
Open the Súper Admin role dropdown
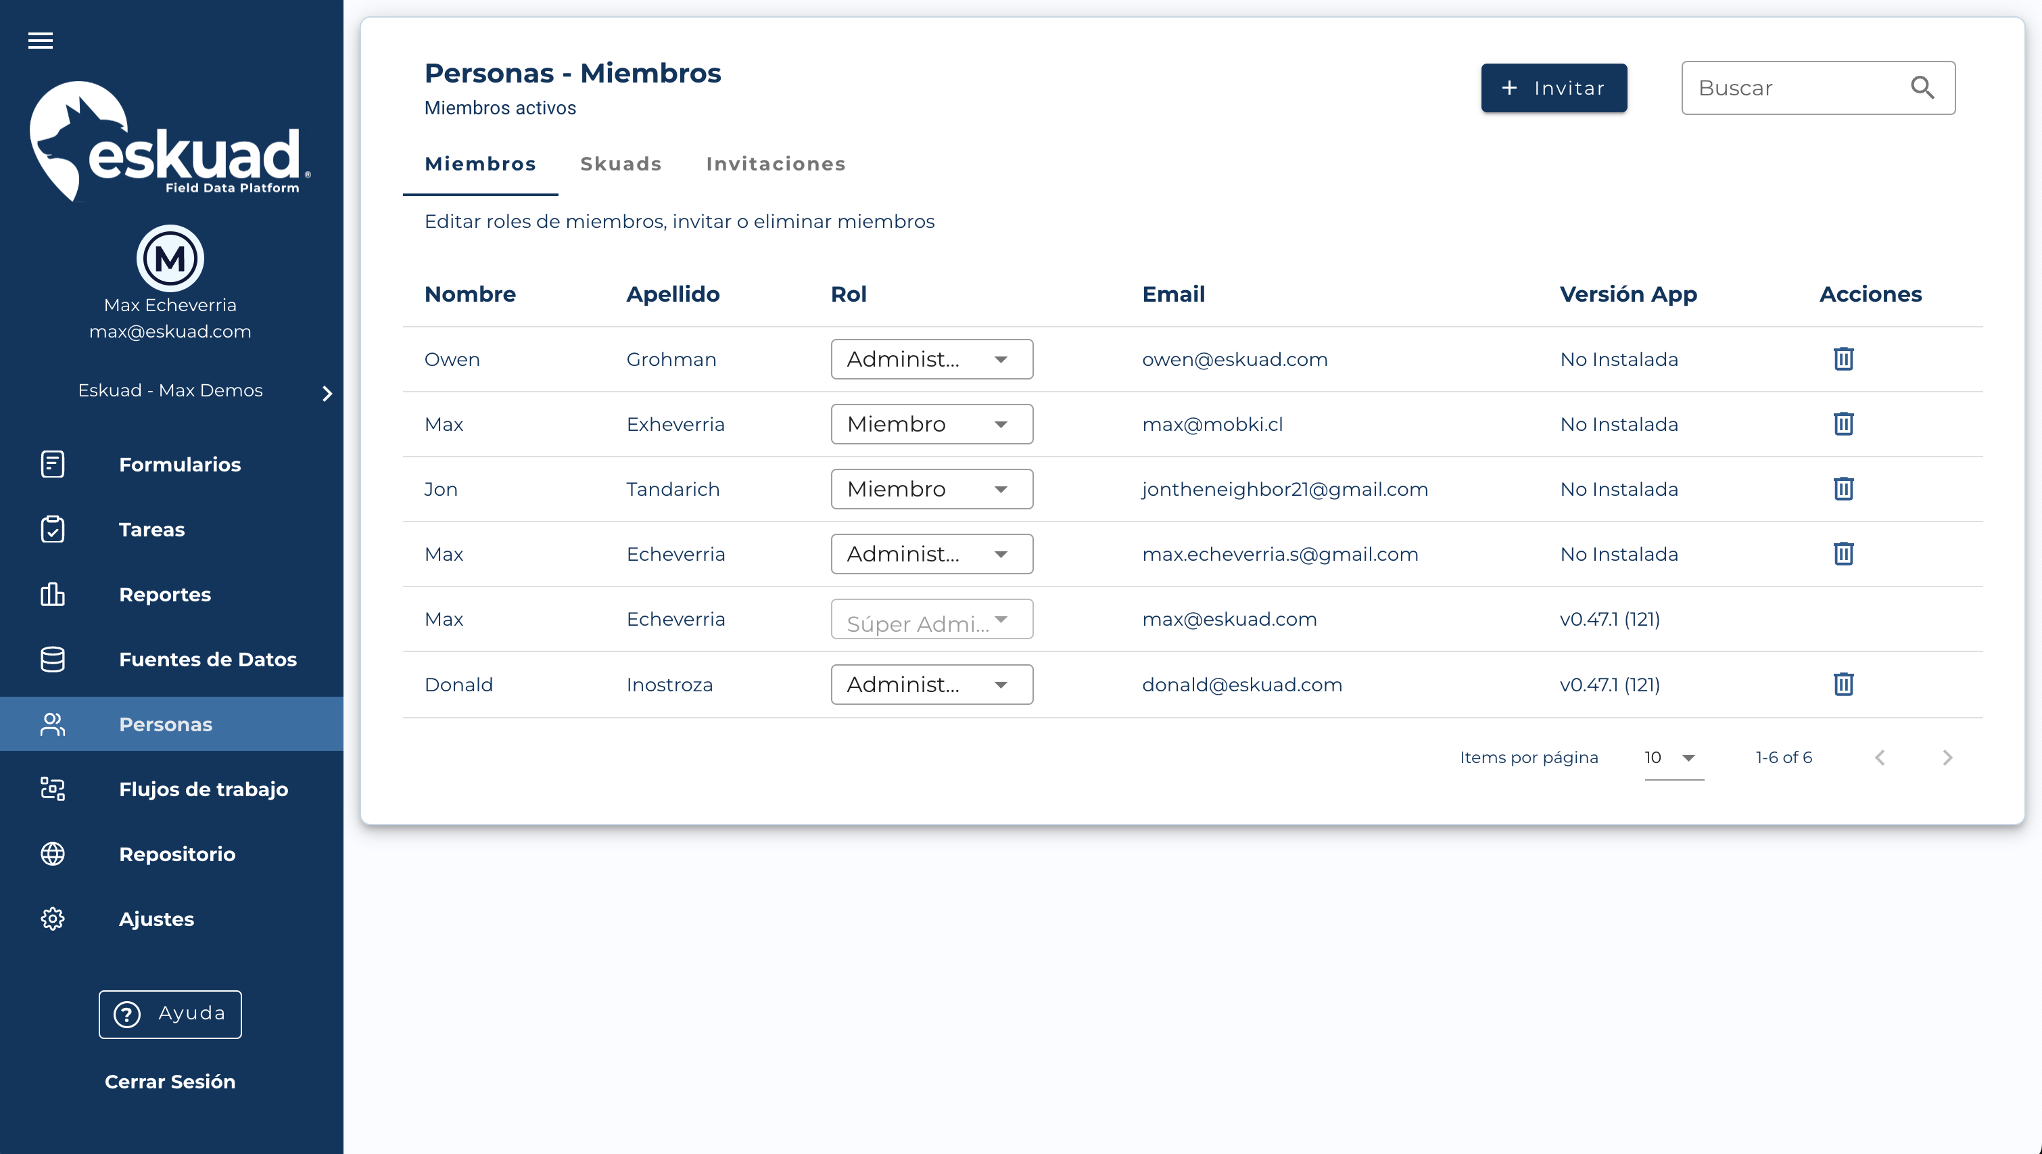point(932,620)
